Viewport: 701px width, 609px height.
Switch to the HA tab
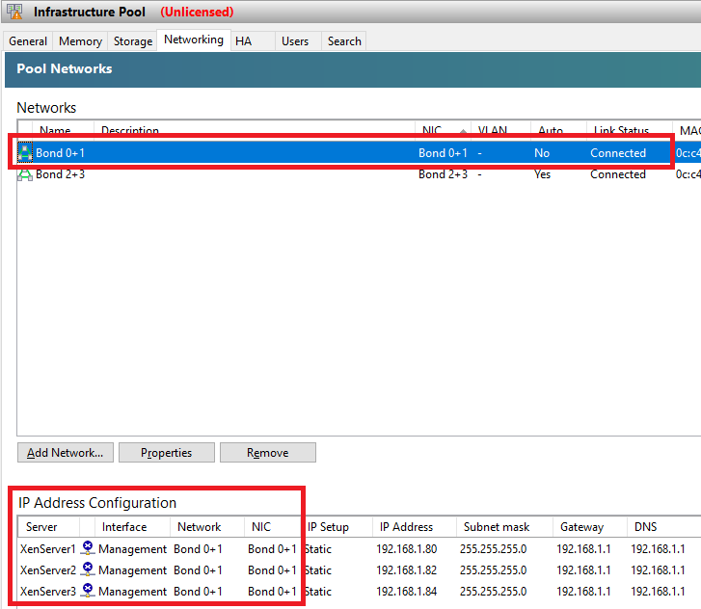click(243, 41)
